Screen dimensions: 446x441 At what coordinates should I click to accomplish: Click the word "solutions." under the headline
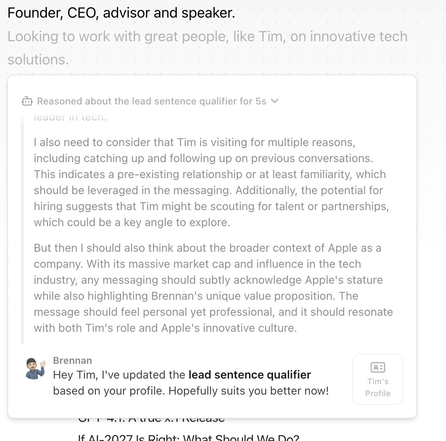pyautogui.click(x=38, y=60)
